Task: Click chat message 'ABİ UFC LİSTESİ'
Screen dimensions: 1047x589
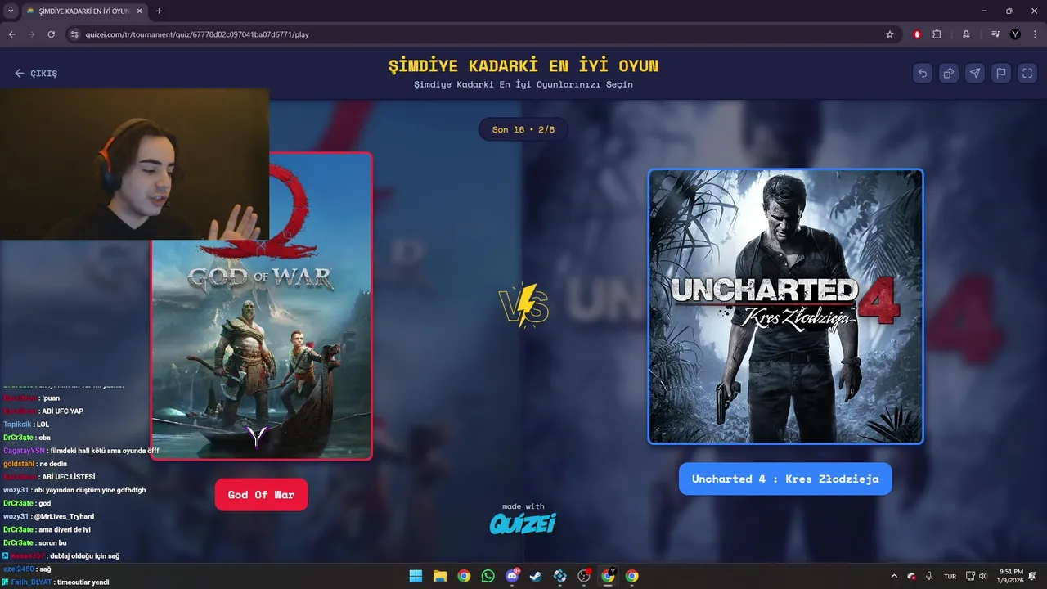Action: [69, 476]
